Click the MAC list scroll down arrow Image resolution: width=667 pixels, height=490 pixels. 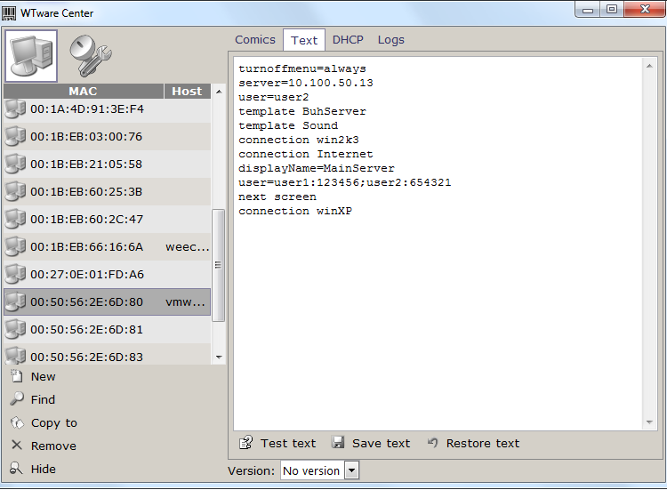pos(219,357)
